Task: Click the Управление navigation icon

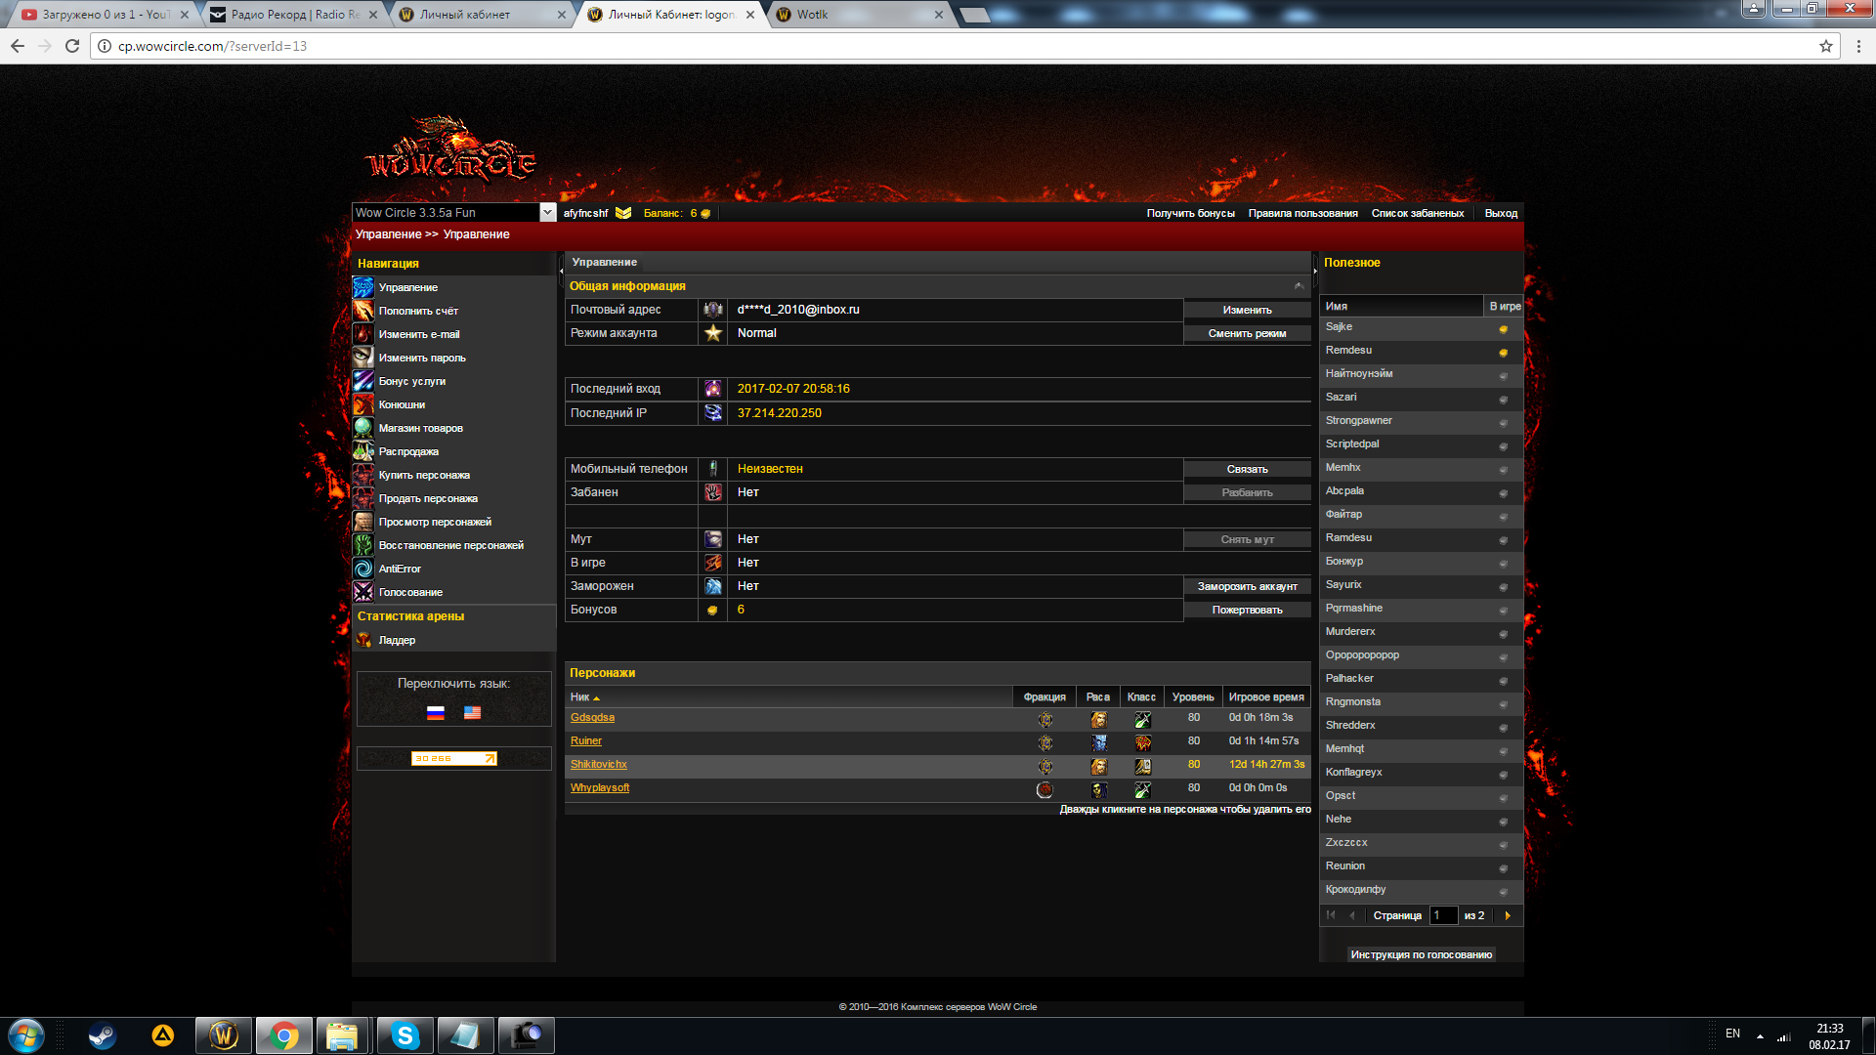Action: click(363, 287)
